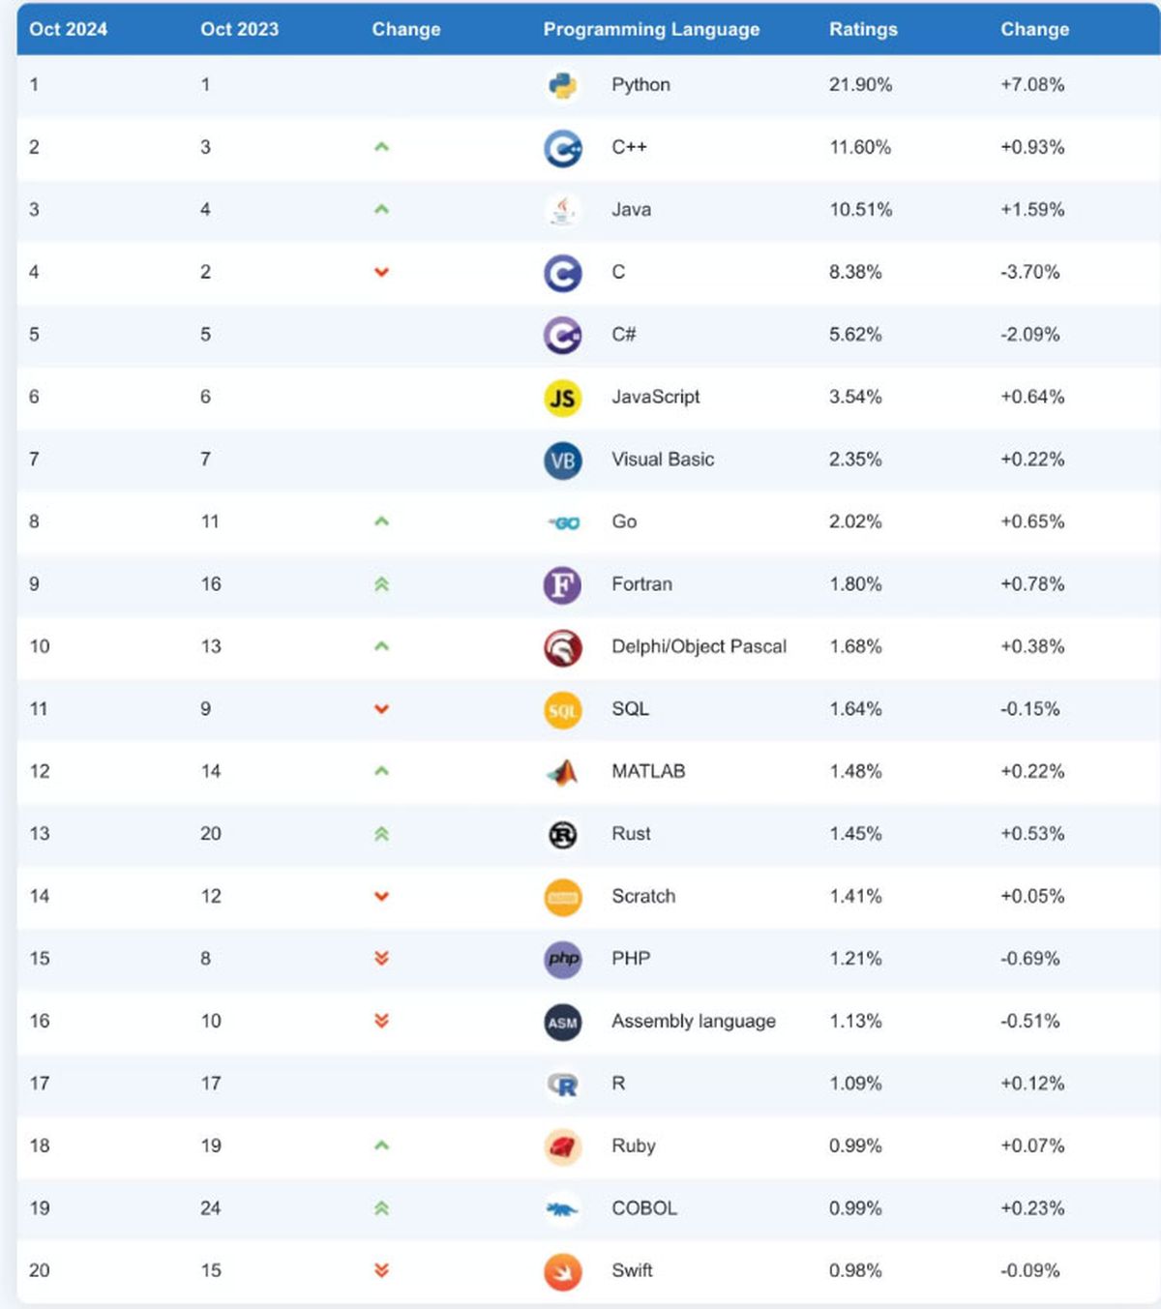
Task: Click the Python logo icon
Action: point(562,86)
